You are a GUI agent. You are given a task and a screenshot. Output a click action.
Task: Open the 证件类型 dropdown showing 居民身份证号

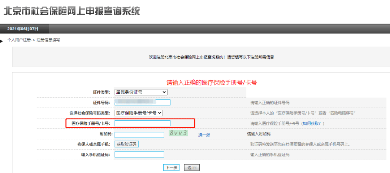[x=141, y=92]
